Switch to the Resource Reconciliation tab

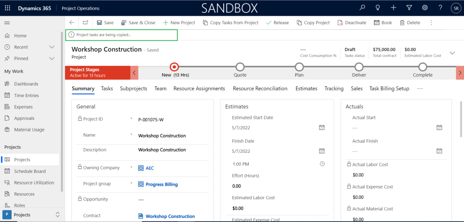coord(260,89)
